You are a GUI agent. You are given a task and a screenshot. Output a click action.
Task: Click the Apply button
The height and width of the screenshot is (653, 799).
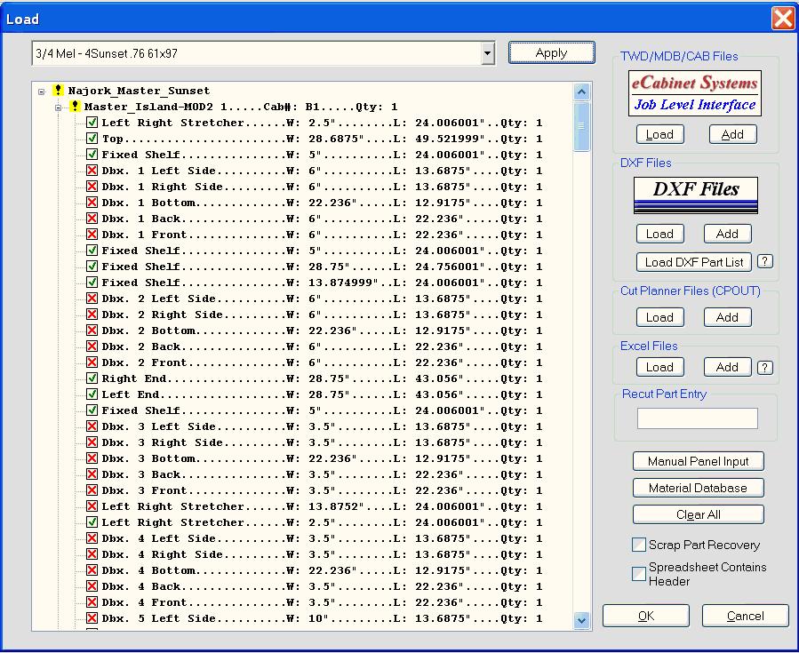[551, 52]
